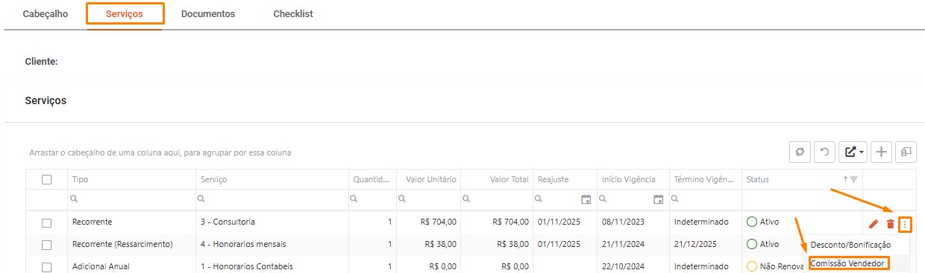Open the export dropdown button

tap(853, 152)
